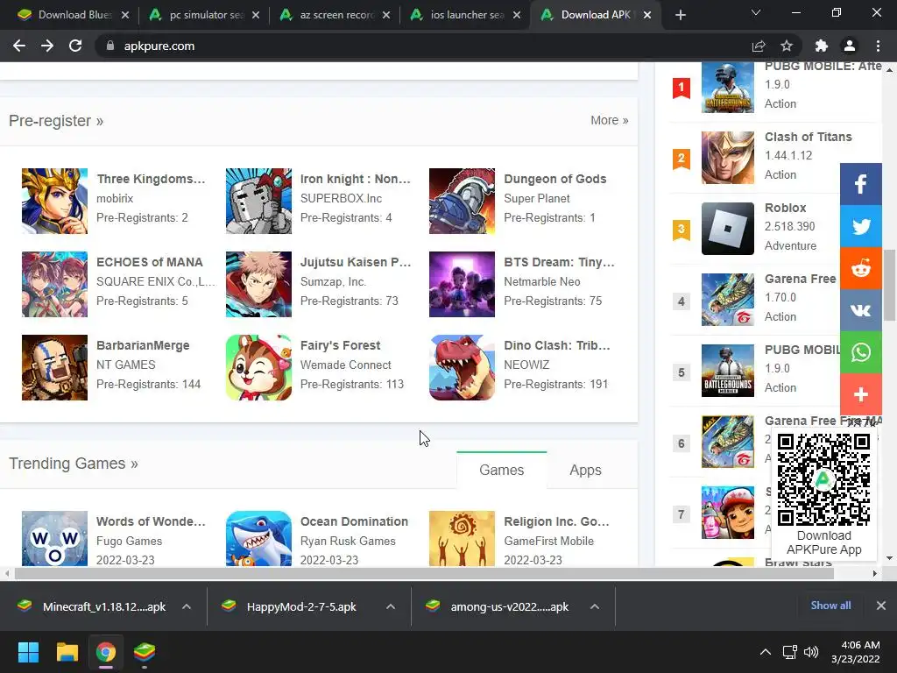Share page on Facebook via sidebar icon
This screenshot has height=673, width=897.
coord(860,184)
